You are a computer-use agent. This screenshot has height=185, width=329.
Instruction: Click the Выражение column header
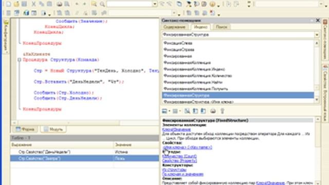point(62,145)
